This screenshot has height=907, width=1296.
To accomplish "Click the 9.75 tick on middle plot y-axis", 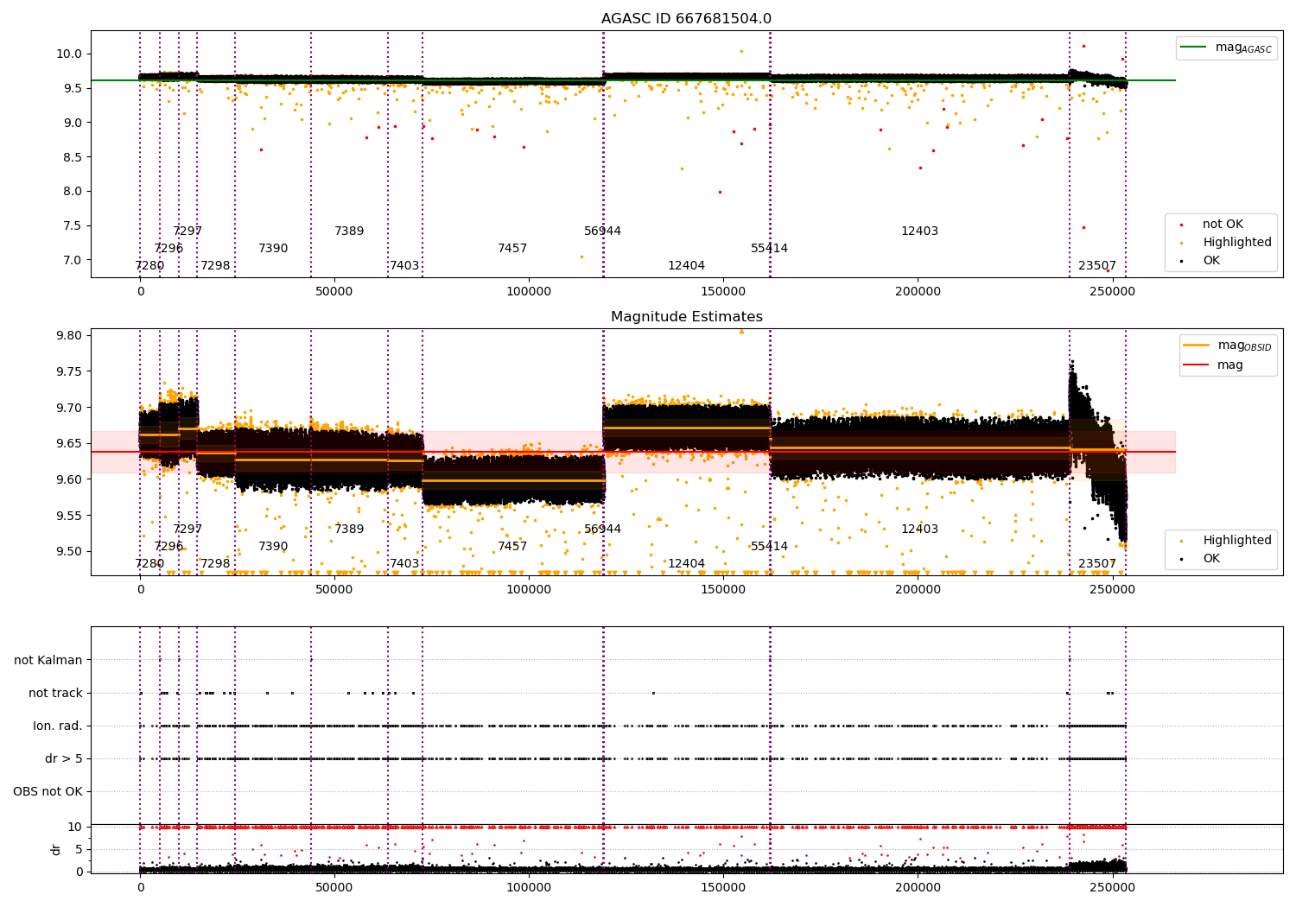I will (70, 372).
